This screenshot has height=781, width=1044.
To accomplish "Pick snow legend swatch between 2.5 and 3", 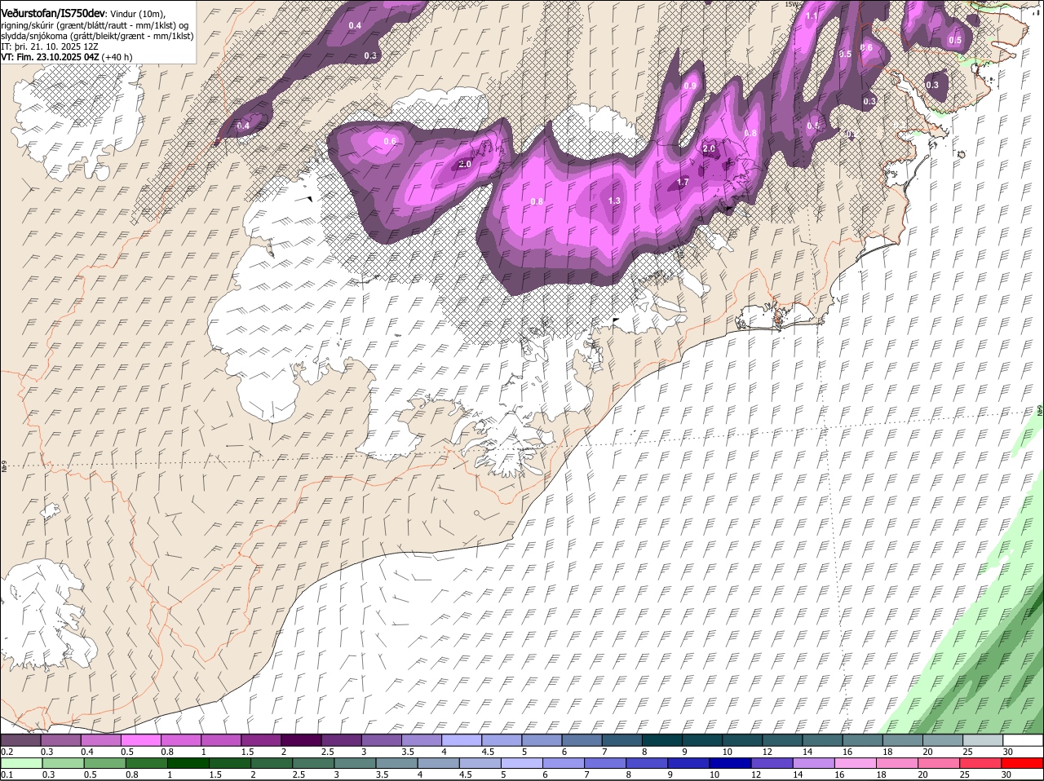I will coord(342,740).
